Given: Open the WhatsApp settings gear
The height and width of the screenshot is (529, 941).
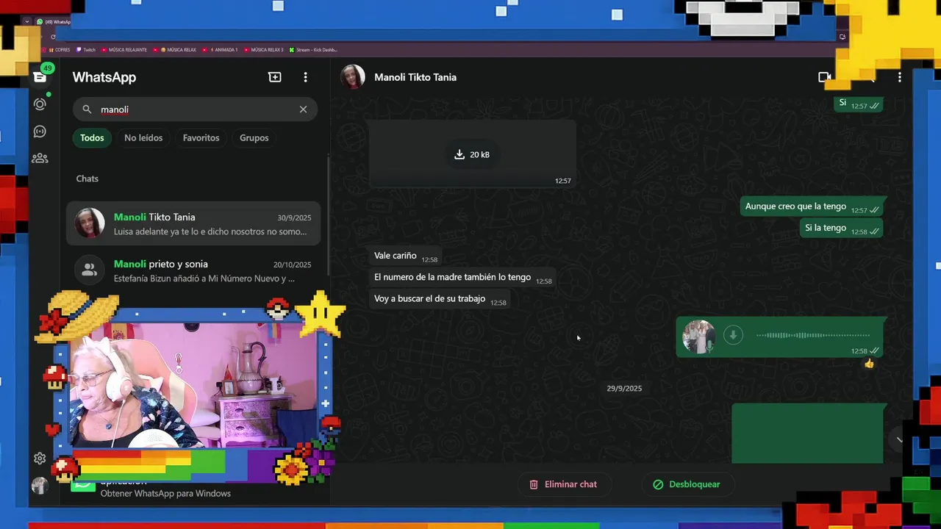Looking at the screenshot, I should pyautogui.click(x=40, y=458).
